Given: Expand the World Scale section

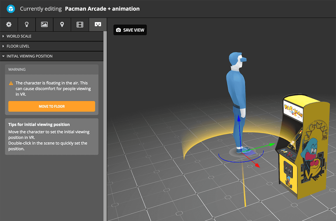Looking at the screenshot, I should point(52,36).
